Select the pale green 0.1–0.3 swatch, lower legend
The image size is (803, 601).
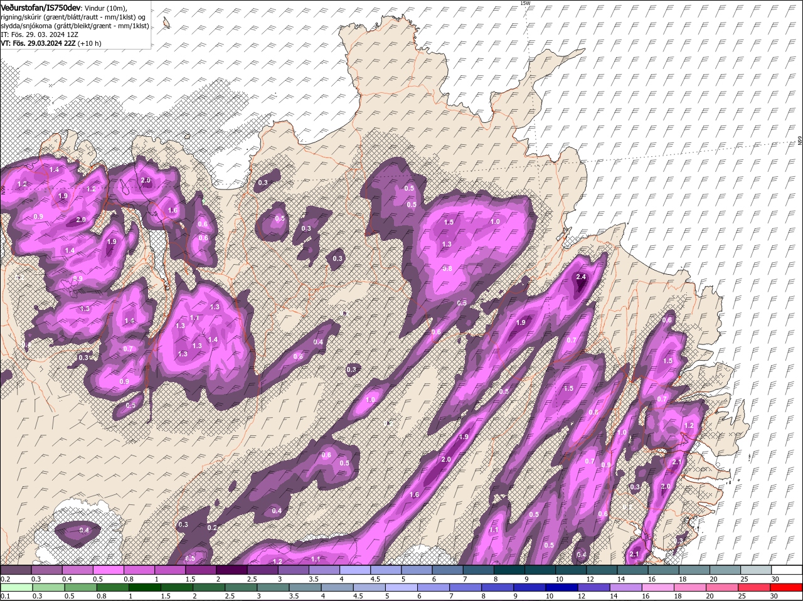click(17, 587)
